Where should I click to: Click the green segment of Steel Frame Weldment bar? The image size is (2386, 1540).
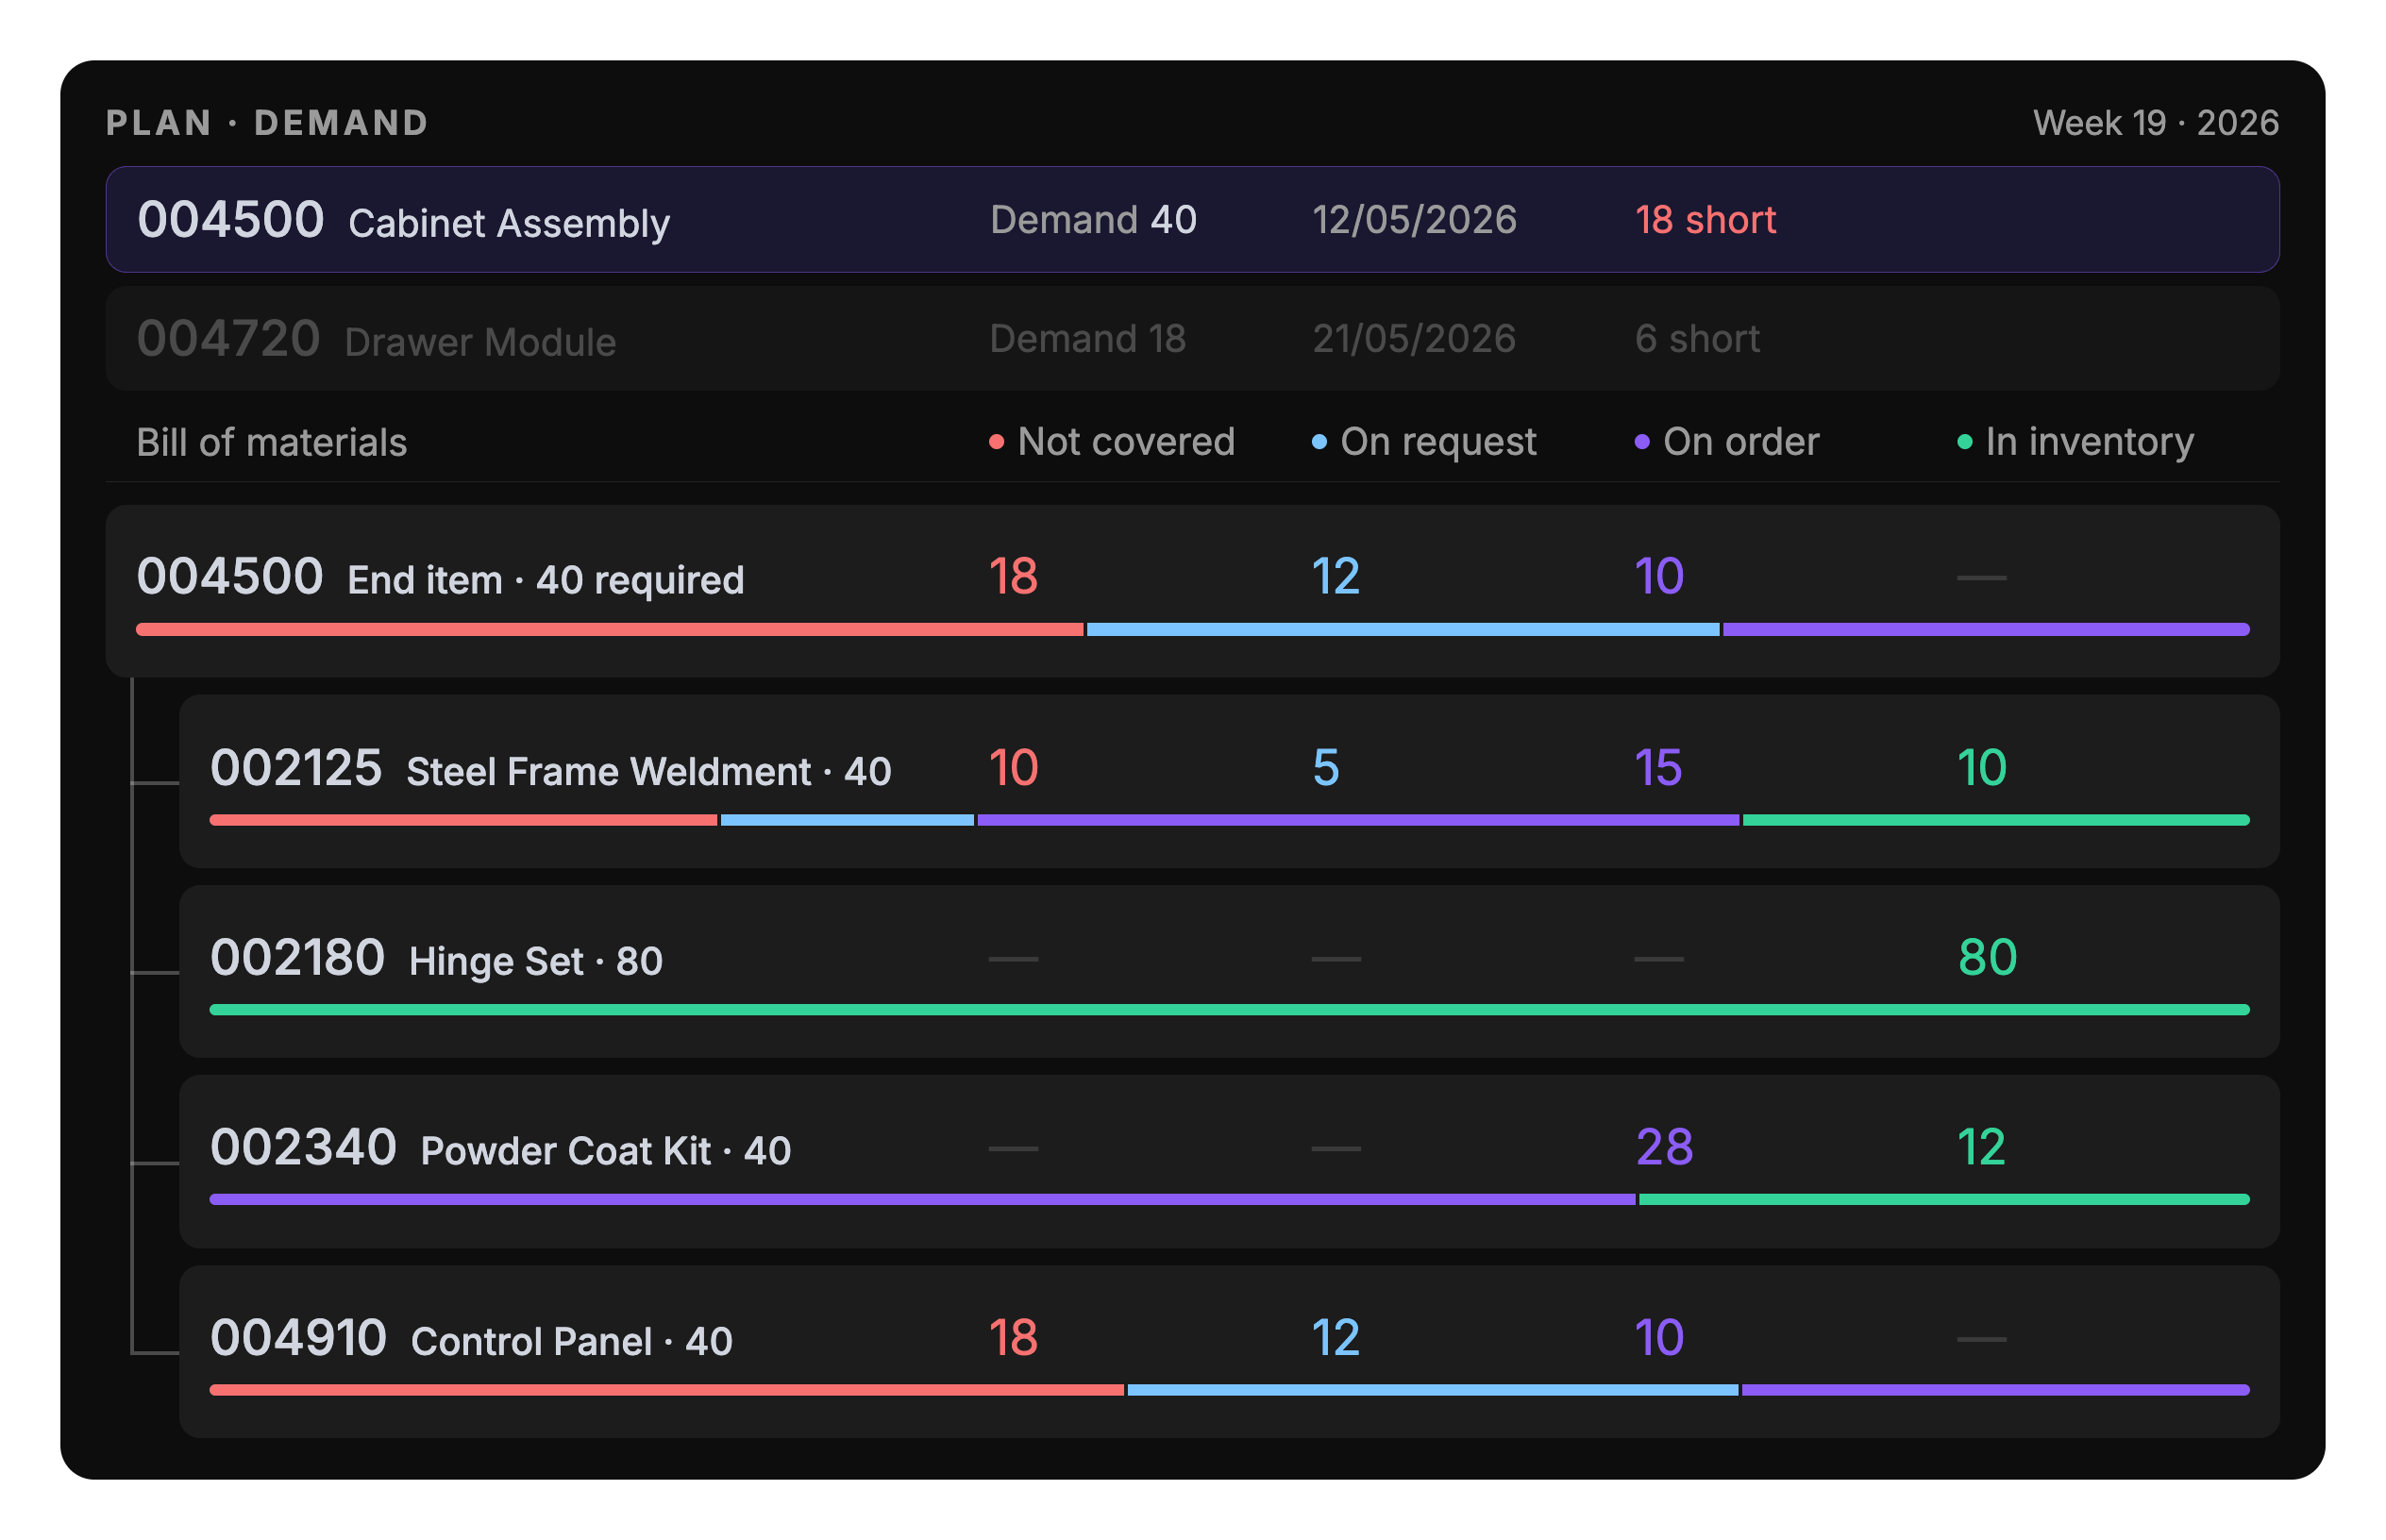pos(1995,820)
